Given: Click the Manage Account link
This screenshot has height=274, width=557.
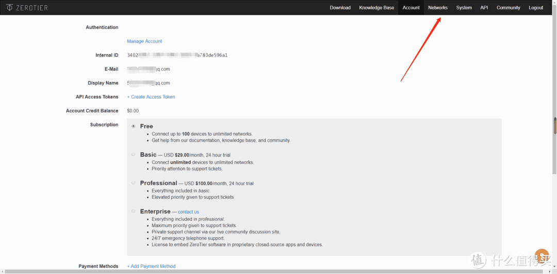Looking at the screenshot, I should 144,41.
